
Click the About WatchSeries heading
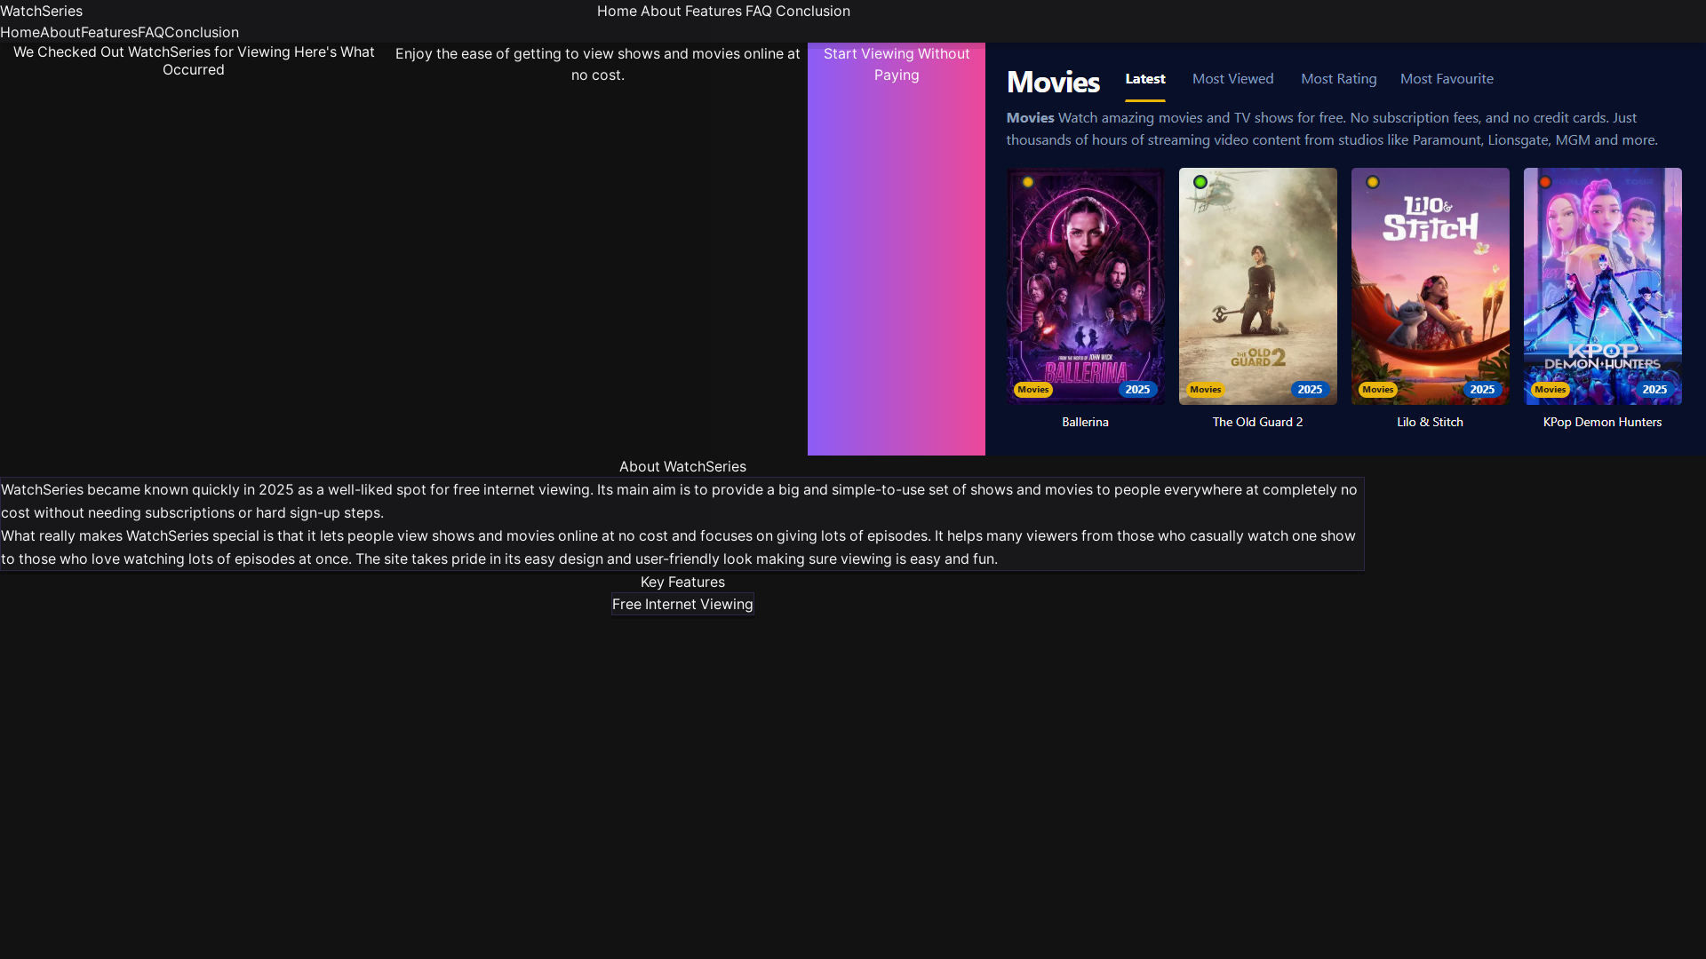coord(682,466)
